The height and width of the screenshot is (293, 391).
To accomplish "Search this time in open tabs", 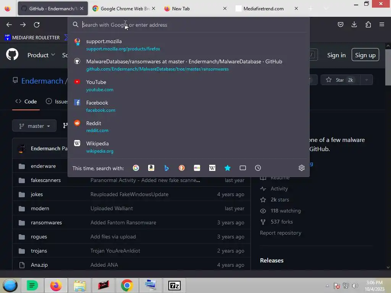I will tap(242, 168).
